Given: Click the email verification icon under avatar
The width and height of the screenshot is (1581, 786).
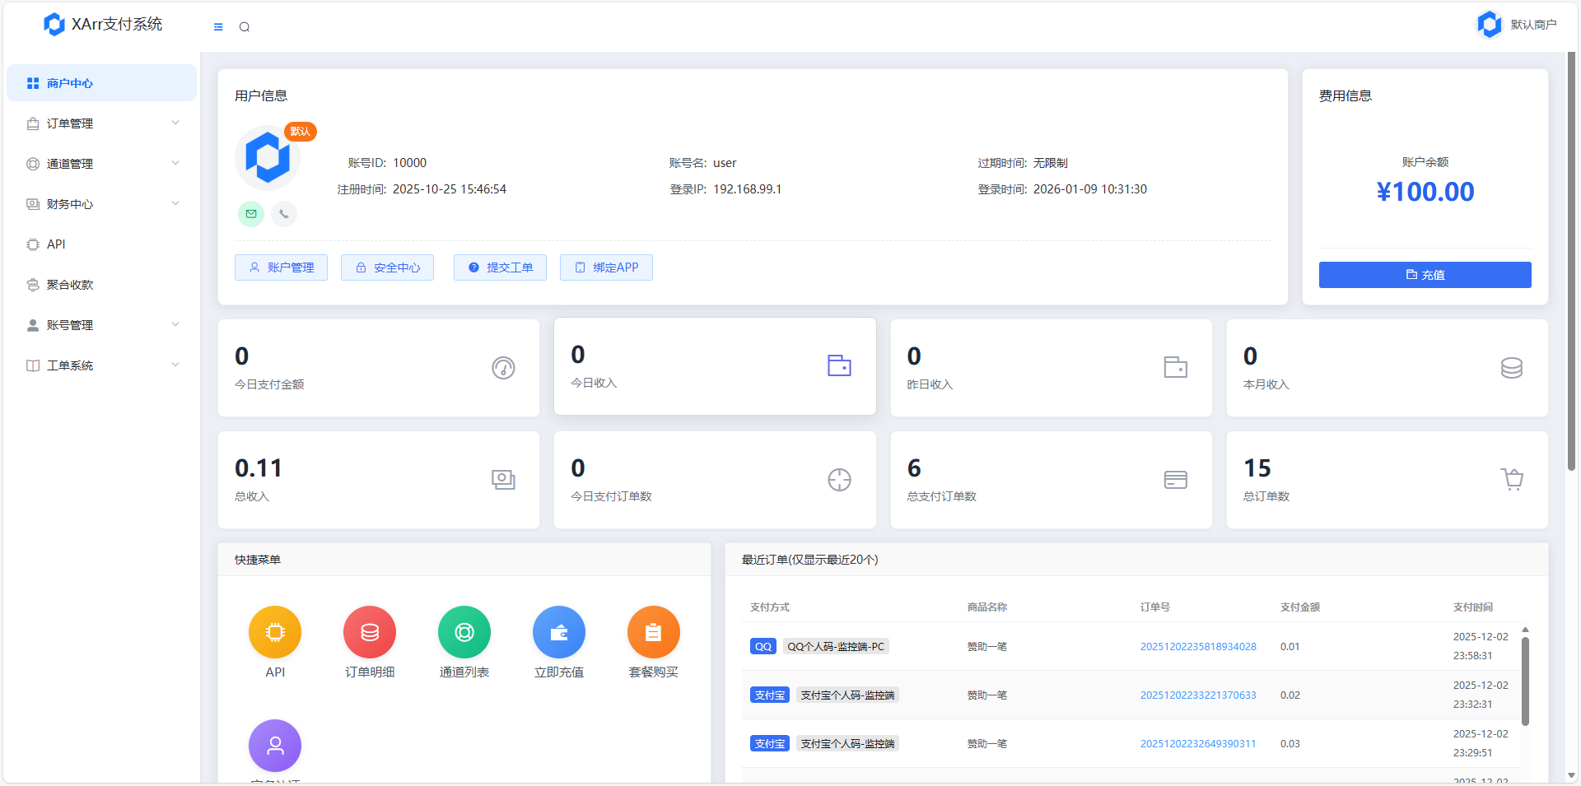Looking at the screenshot, I should [250, 214].
